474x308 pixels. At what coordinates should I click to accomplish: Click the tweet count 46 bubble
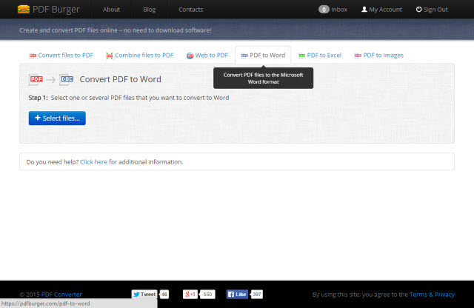point(164,295)
